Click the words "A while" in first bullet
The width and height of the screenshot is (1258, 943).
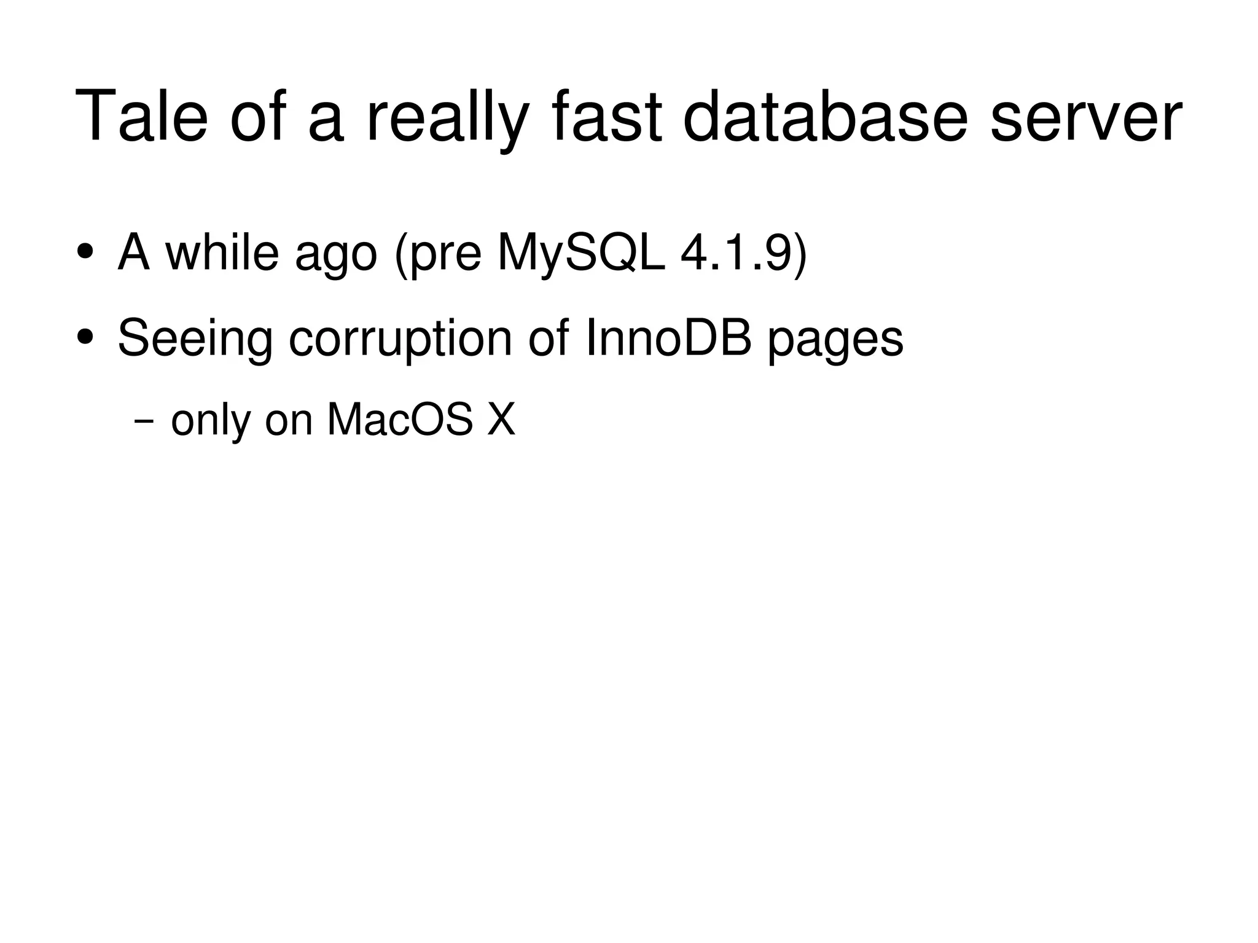point(198,252)
